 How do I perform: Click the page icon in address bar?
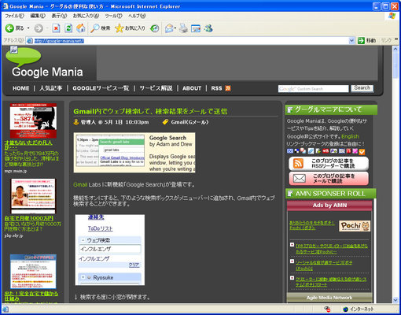pos(30,41)
